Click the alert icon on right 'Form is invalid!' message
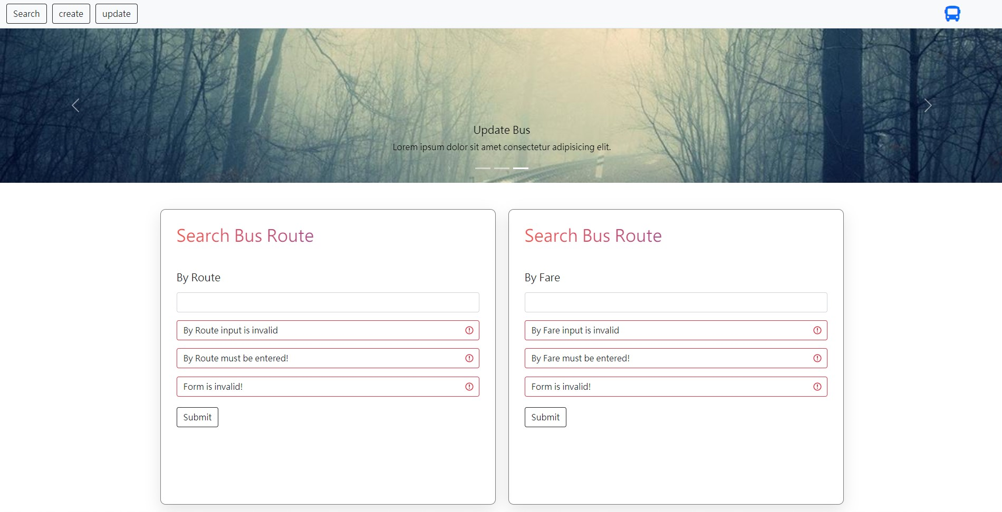Viewport: 1002px width, 512px height. pyautogui.click(x=817, y=386)
